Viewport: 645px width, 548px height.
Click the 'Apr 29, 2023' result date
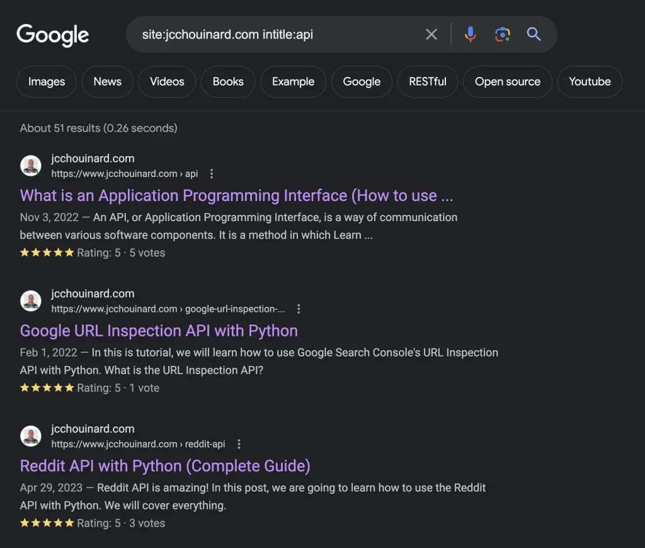point(52,488)
